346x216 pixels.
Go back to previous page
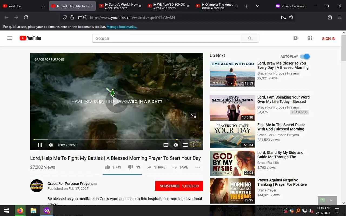6,17
